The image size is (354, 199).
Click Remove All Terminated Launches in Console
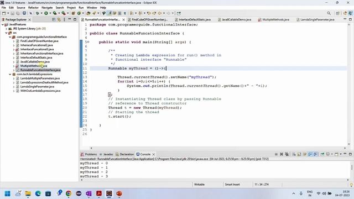coord(287,154)
